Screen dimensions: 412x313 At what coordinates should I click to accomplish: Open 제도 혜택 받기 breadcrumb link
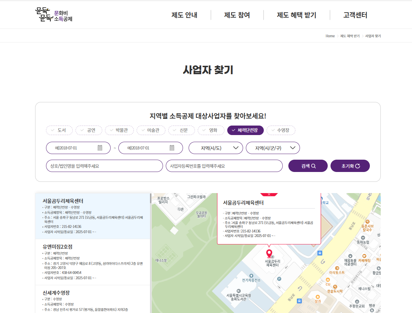(350, 36)
